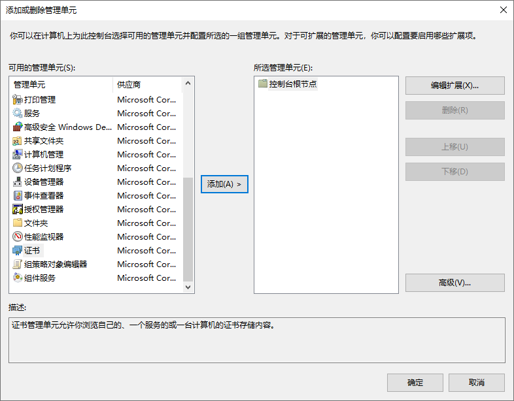Select the 共享文件夹 icon
This screenshot has width=514, height=401.
point(18,141)
